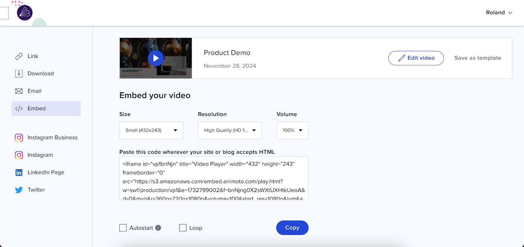Click the Autostart info icon
Image resolution: width=524 pixels, height=247 pixels.
pos(158,228)
